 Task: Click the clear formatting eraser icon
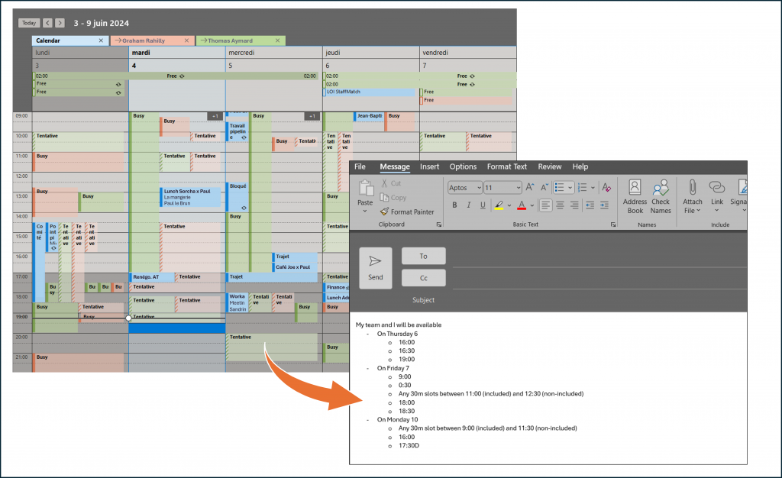tap(606, 187)
